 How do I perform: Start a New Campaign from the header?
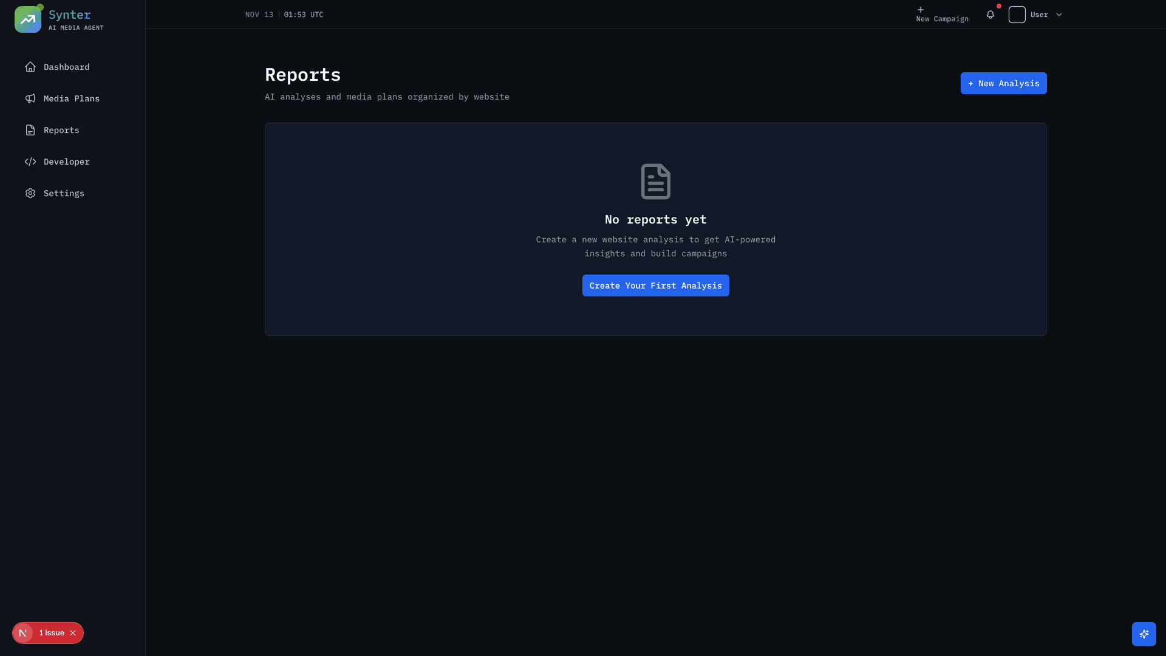click(x=942, y=15)
